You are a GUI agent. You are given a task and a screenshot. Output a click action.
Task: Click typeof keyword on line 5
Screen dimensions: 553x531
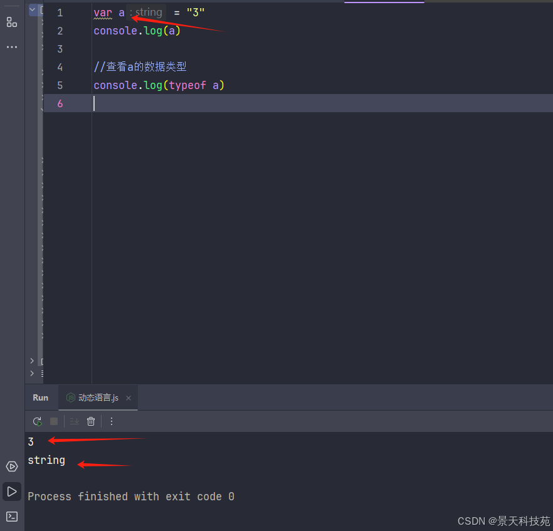(x=187, y=85)
